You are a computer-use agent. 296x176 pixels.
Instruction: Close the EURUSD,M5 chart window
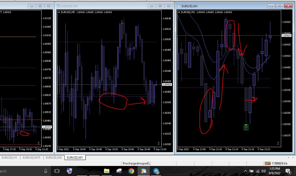click(x=169, y=6)
